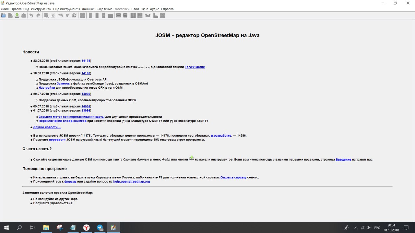Open the Окна menu
This screenshot has height=233, width=415.
pyautogui.click(x=145, y=9)
